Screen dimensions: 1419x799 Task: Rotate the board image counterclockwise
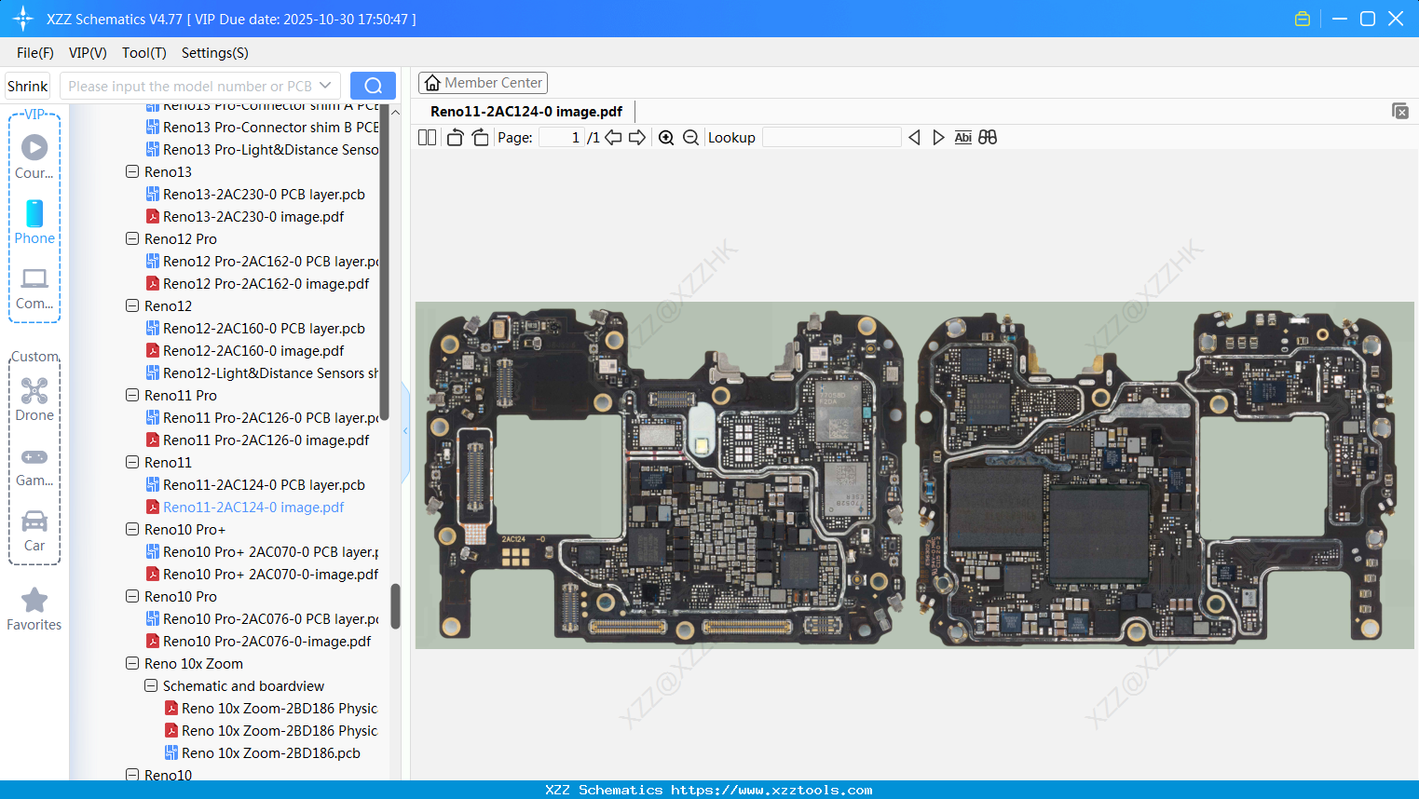pos(454,137)
